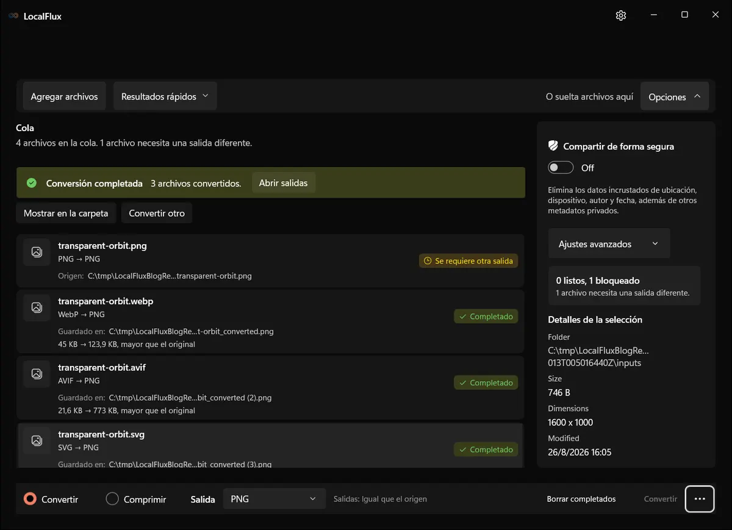732x530 pixels.
Task: Click the Convertir action button at bottom right
Action: tap(661, 499)
